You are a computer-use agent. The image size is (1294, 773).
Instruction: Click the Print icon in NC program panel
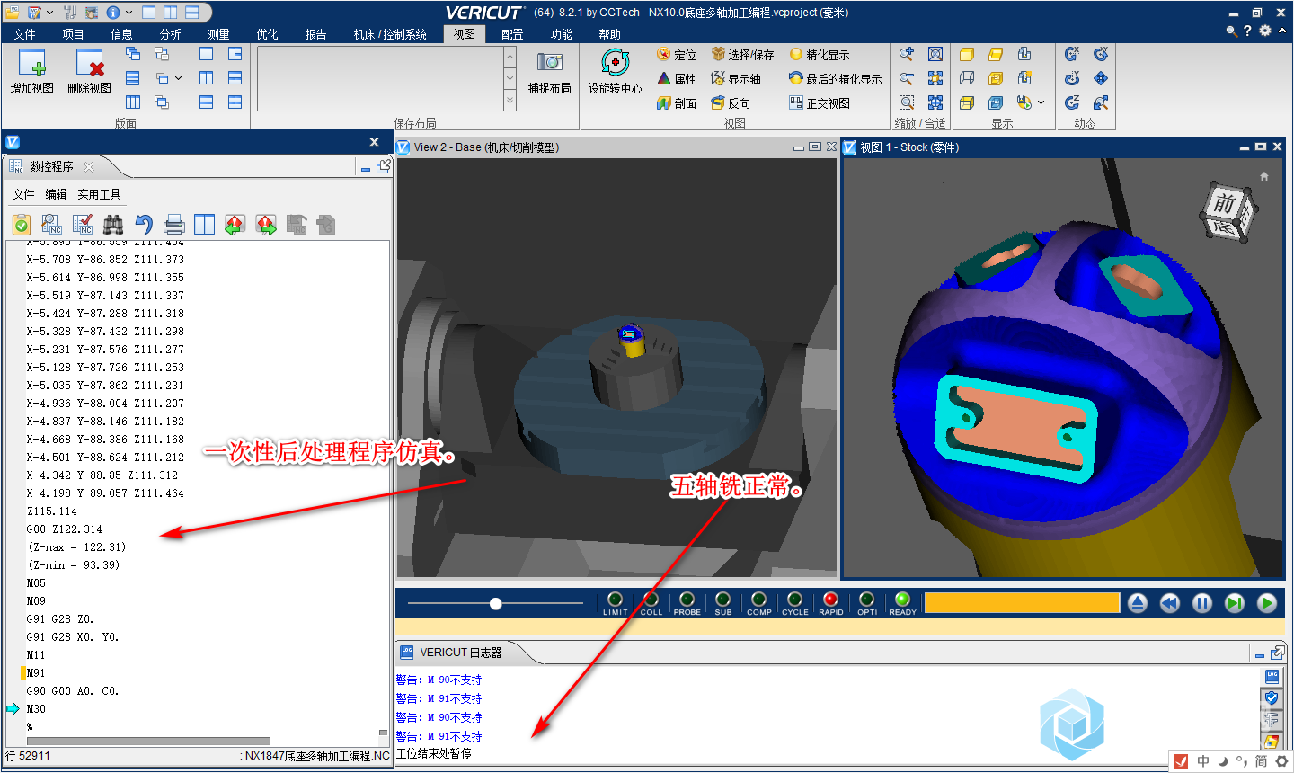174,225
